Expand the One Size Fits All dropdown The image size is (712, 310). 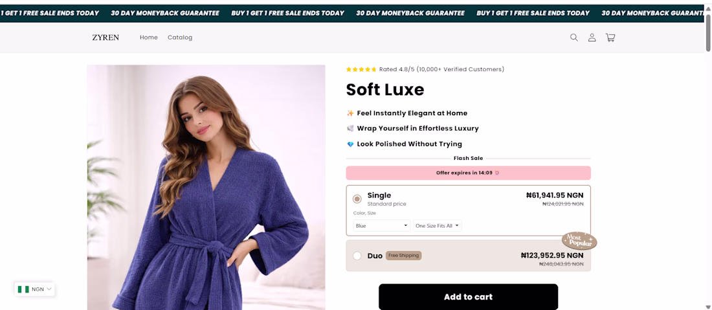coord(438,226)
